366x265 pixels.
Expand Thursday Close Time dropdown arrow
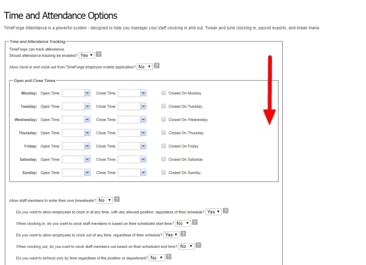(x=143, y=133)
